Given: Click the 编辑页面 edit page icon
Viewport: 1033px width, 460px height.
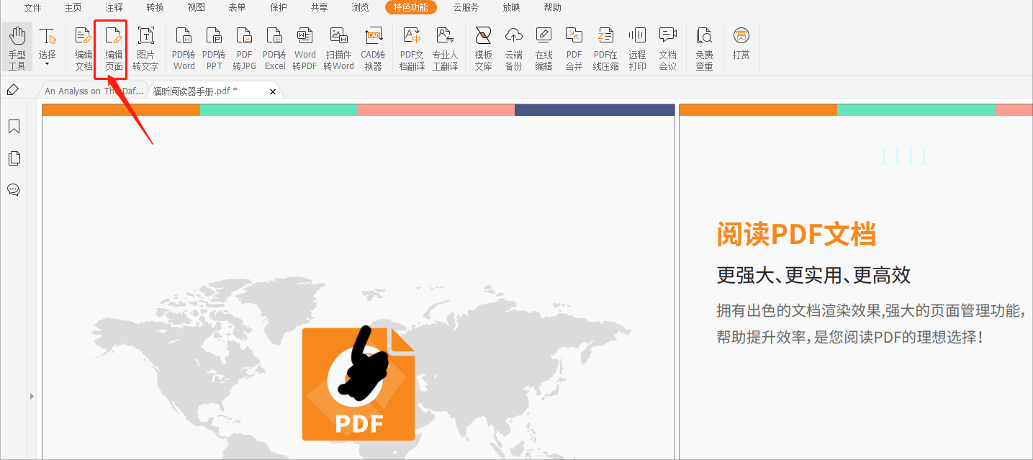Looking at the screenshot, I should pyautogui.click(x=114, y=48).
